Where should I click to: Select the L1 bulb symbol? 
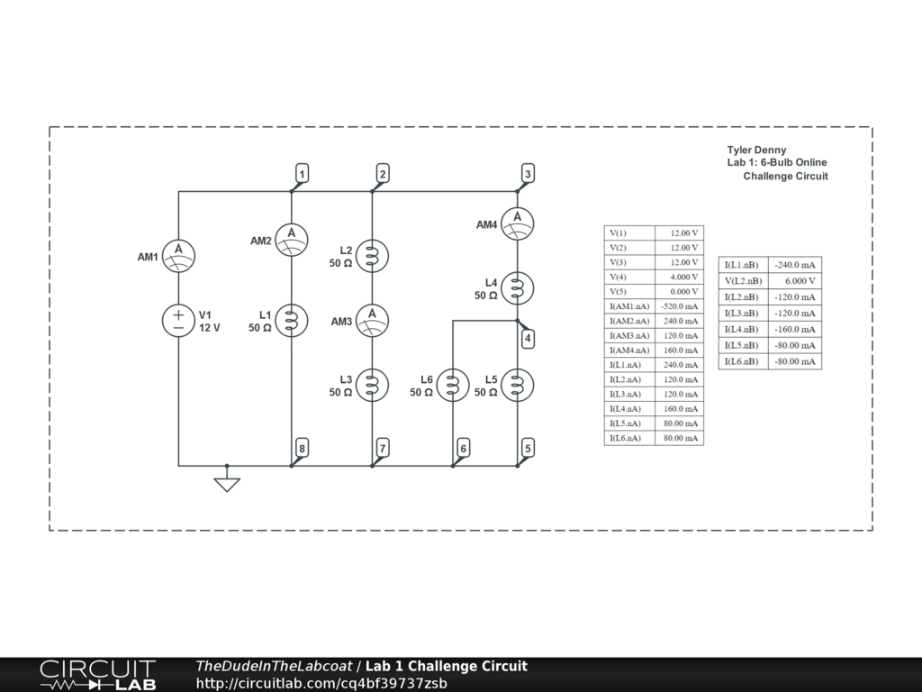click(x=291, y=320)
